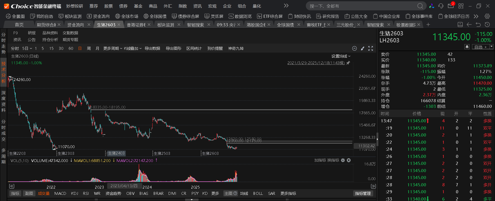Switch to the 香港证券E tab

tap(136, 25)
